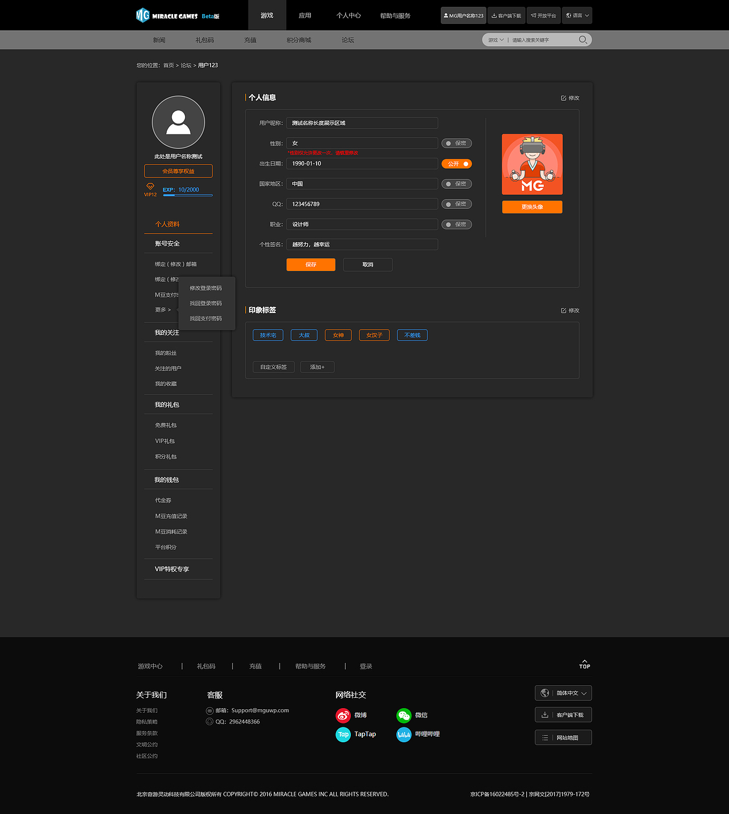Select the 不差钱 impression tag
Screen dimensions: 729x814
[412, 335]
